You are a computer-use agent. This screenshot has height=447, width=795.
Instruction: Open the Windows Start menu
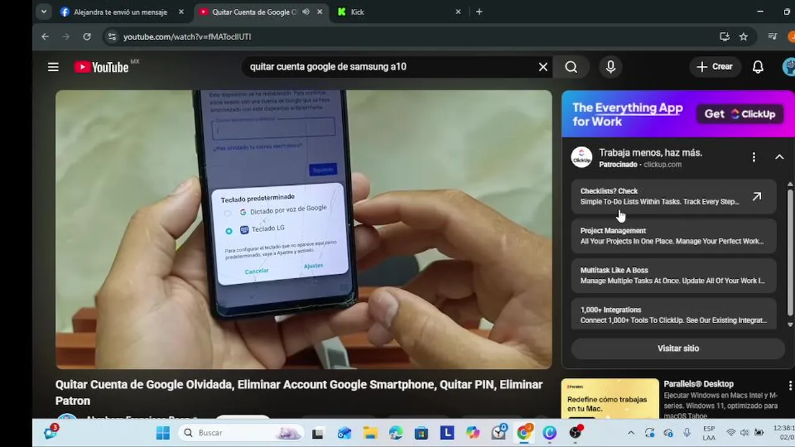click(163, 433)
